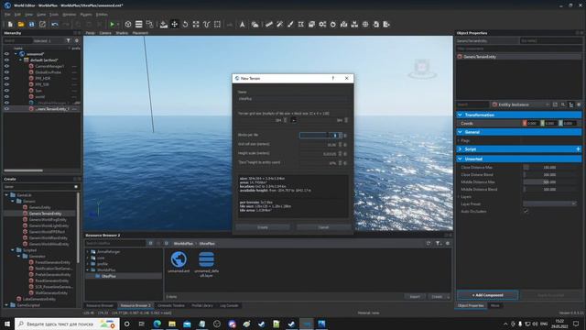Toggle visibility of default layer
This screenshot has height=330, width=586.
(6, 60)
